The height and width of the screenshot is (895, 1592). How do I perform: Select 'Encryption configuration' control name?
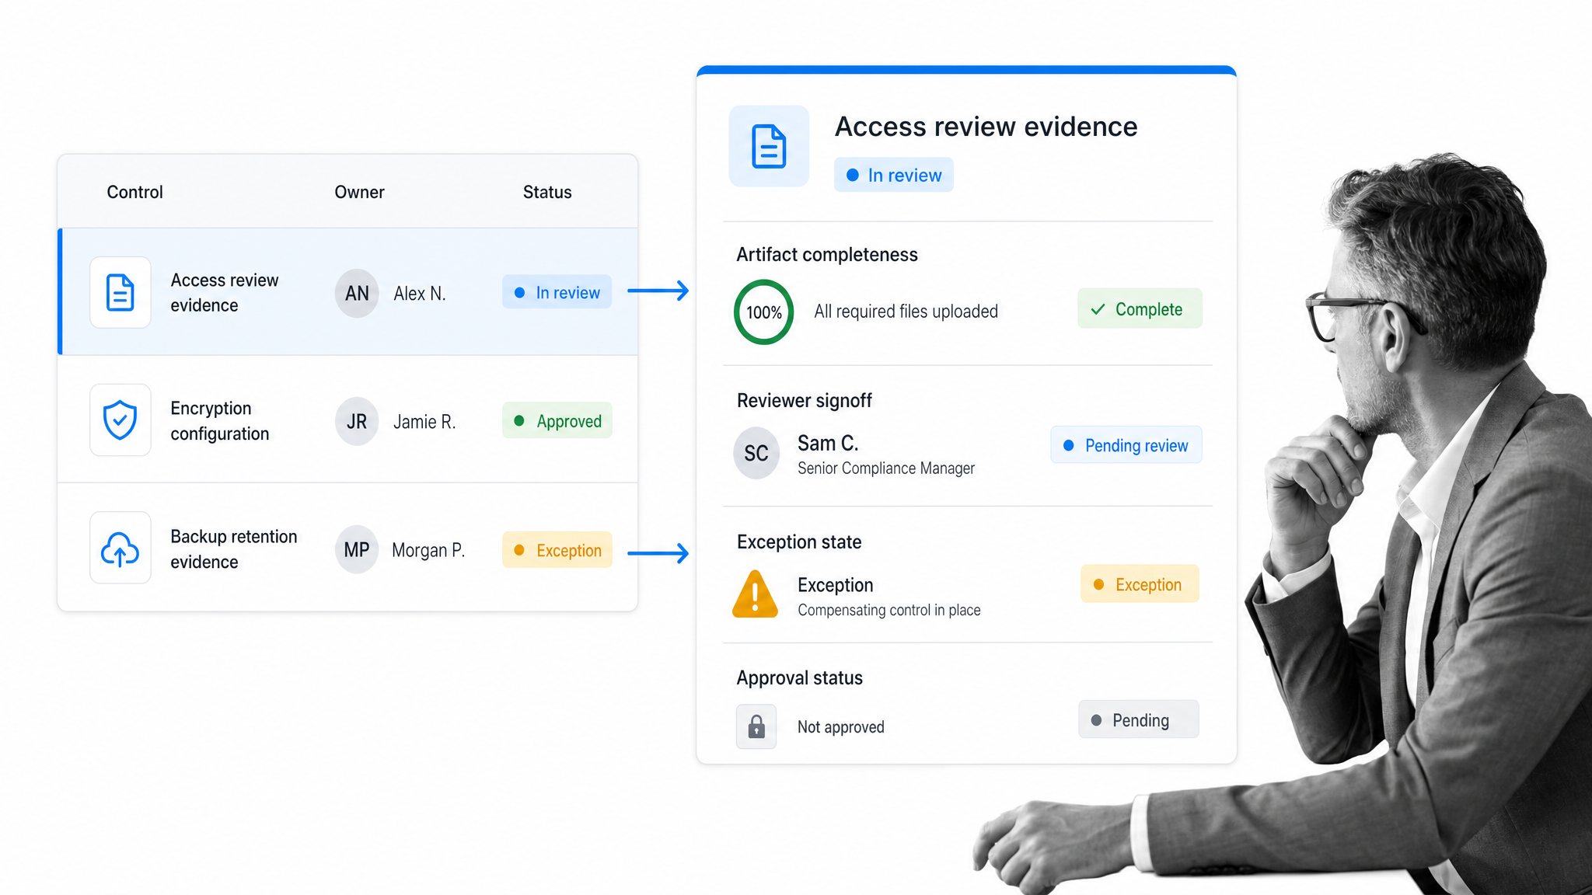[x=220, y=421]
